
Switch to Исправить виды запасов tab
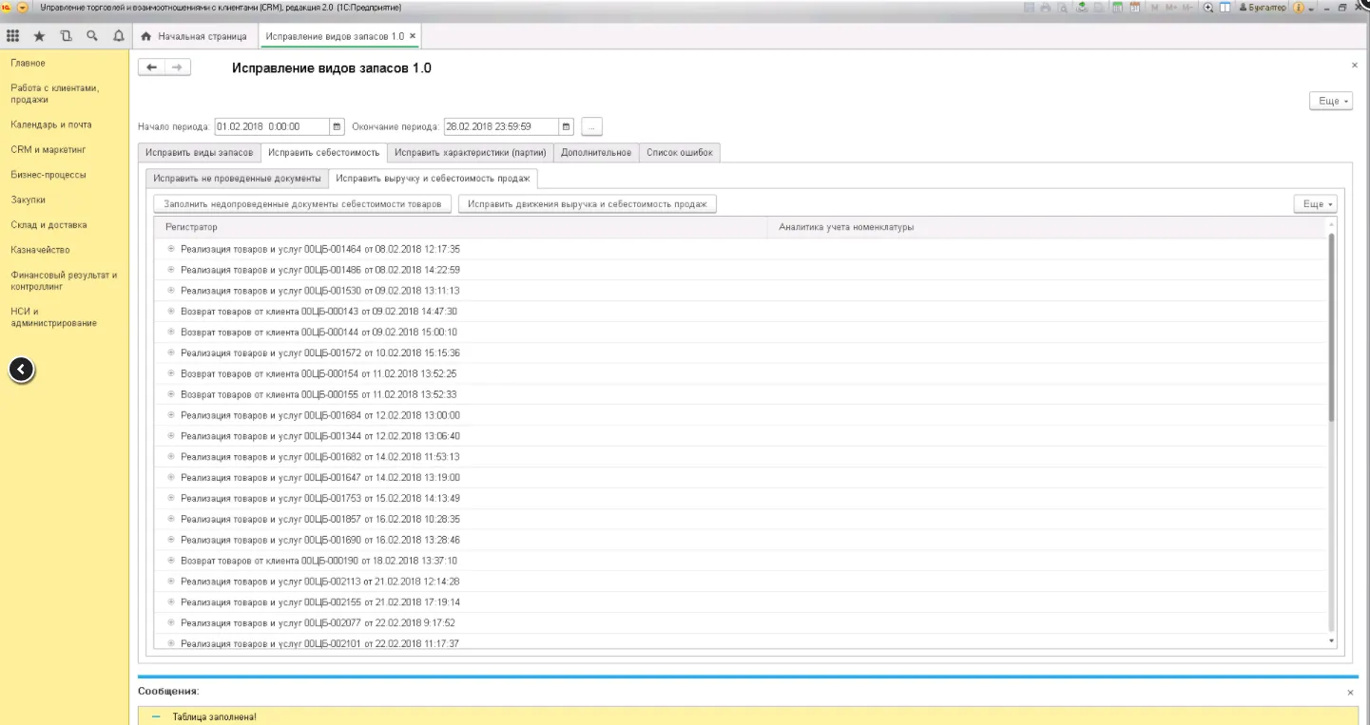click(200, 153)
